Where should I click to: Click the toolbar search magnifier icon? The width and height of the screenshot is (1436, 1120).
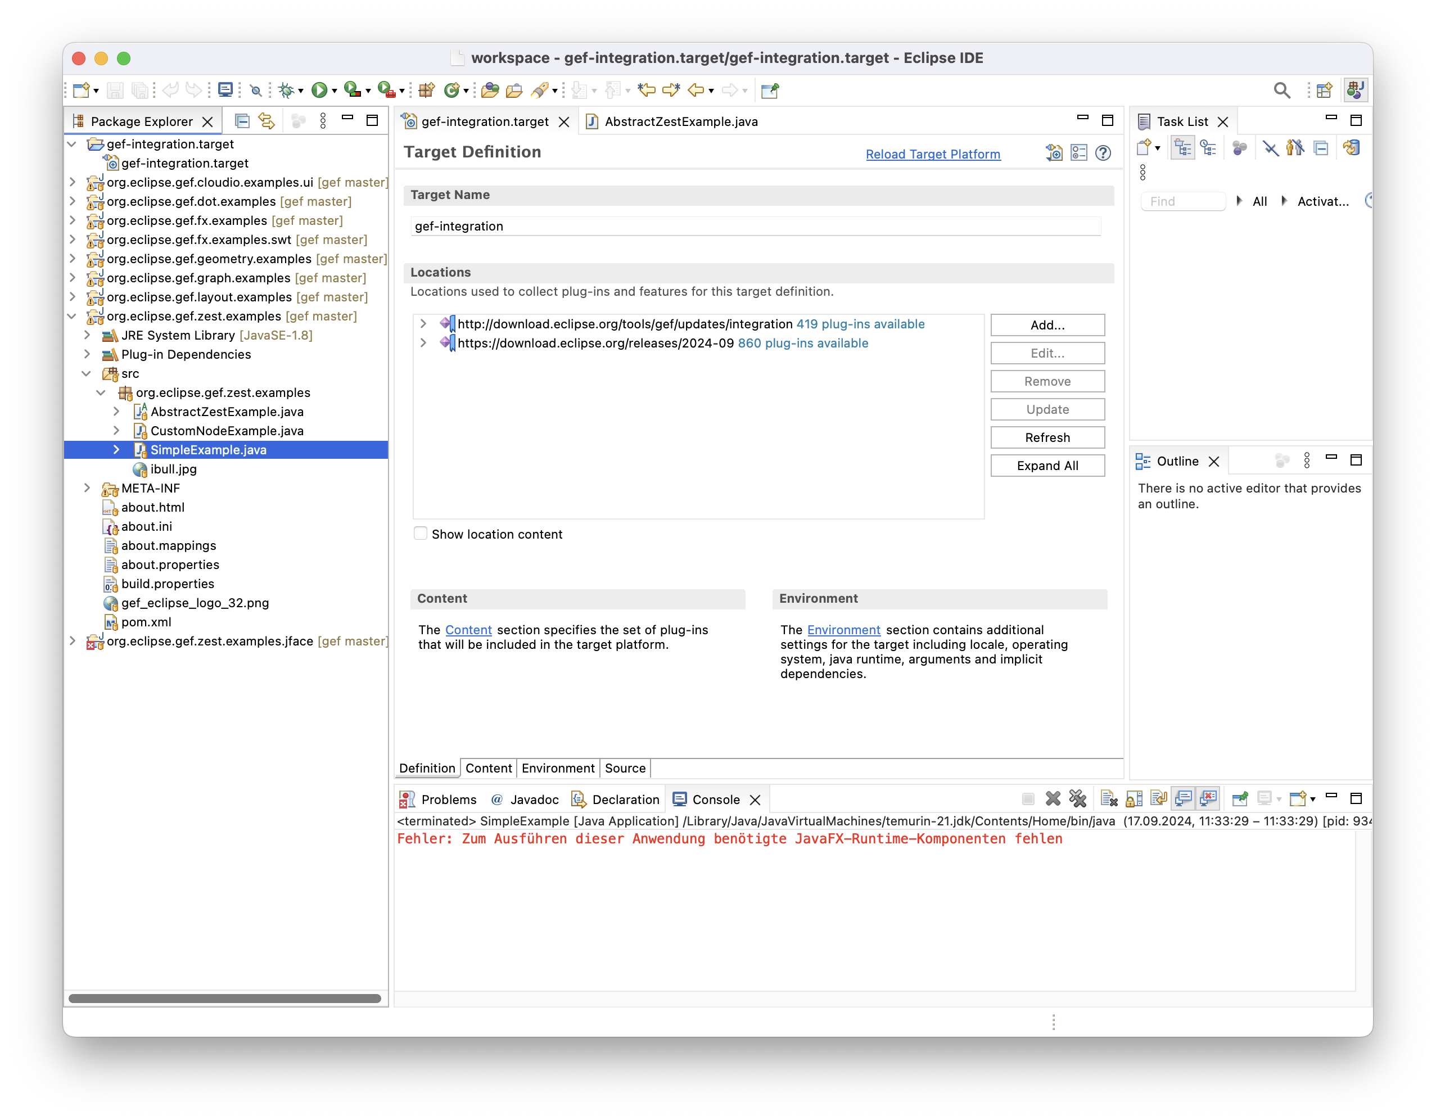(1281, 90)
